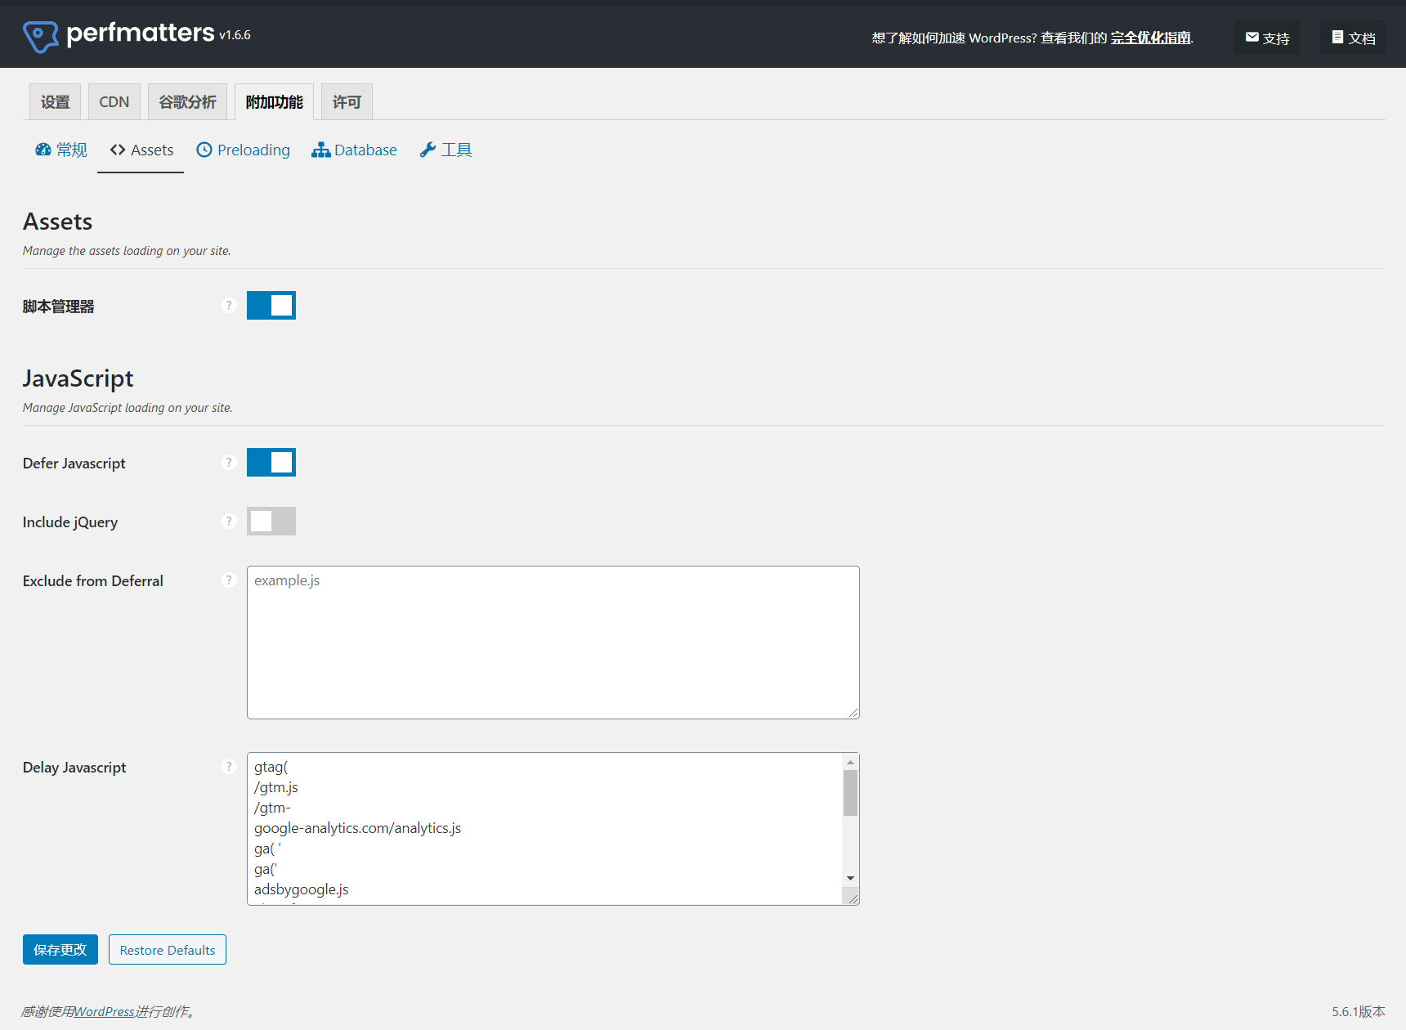Open the Preloading sub-tab
Screen dimensions: 1406x1030
[x=244, y=150]
